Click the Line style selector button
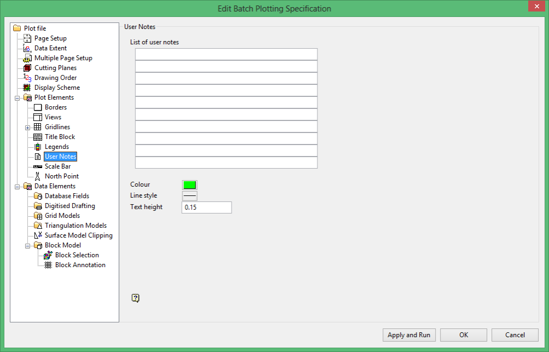This screenshot has width=549, height=352. tap(190, 196)
